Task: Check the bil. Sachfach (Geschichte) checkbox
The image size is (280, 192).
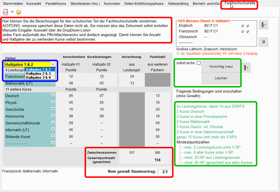Action: (178, 53)
